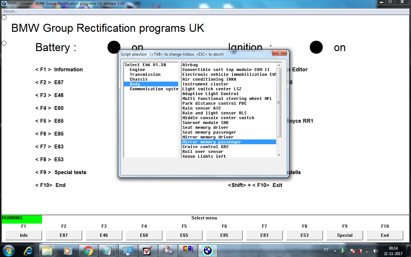Open Windows Explorer folder icon in taskbar

point(47,251)
